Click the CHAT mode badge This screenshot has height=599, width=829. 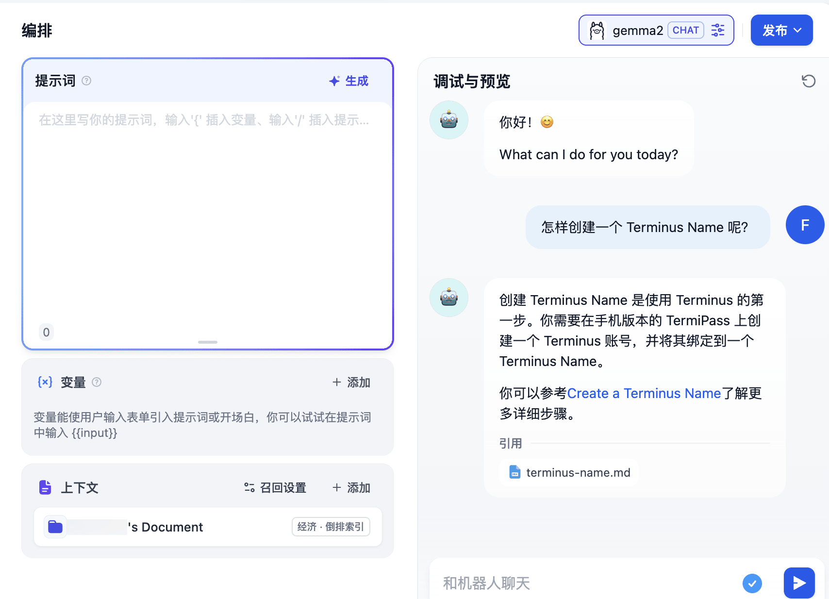pos(686,30)
